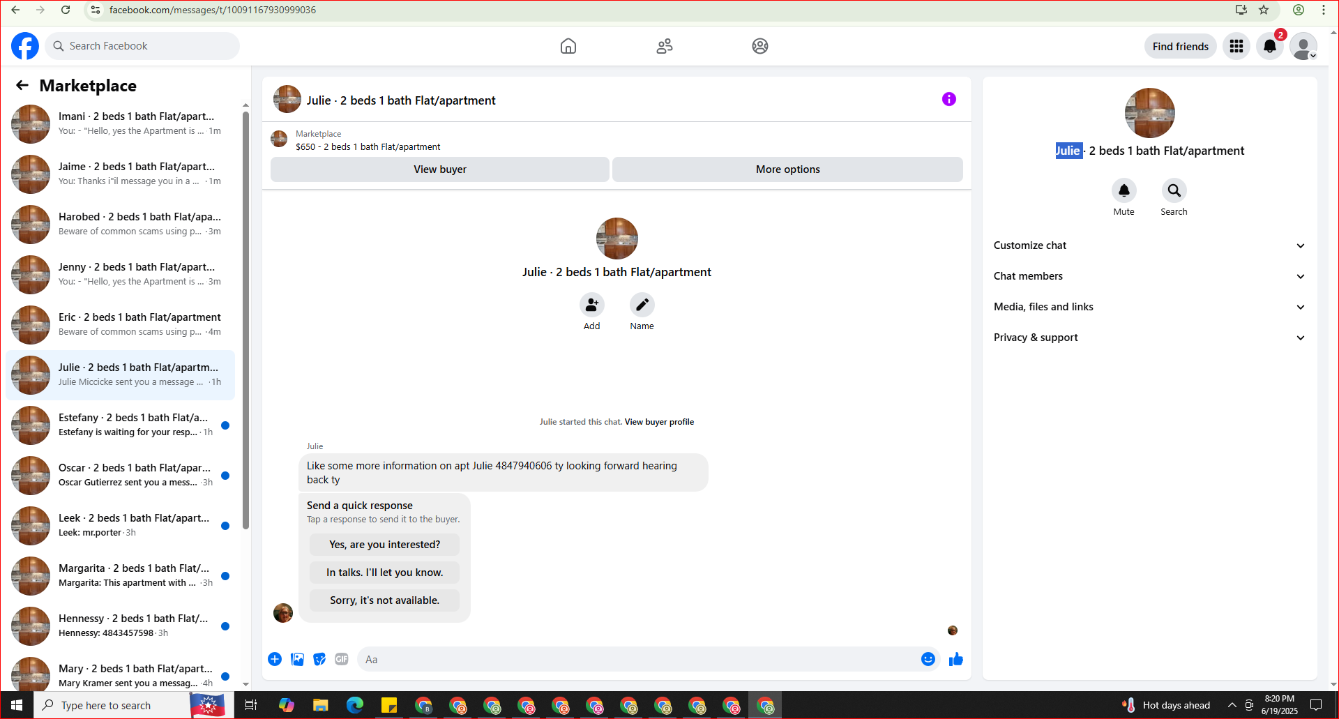Open the Jenny conversation
The image size is (1339, 719).
pyautogui.click(x=120, y=275)
